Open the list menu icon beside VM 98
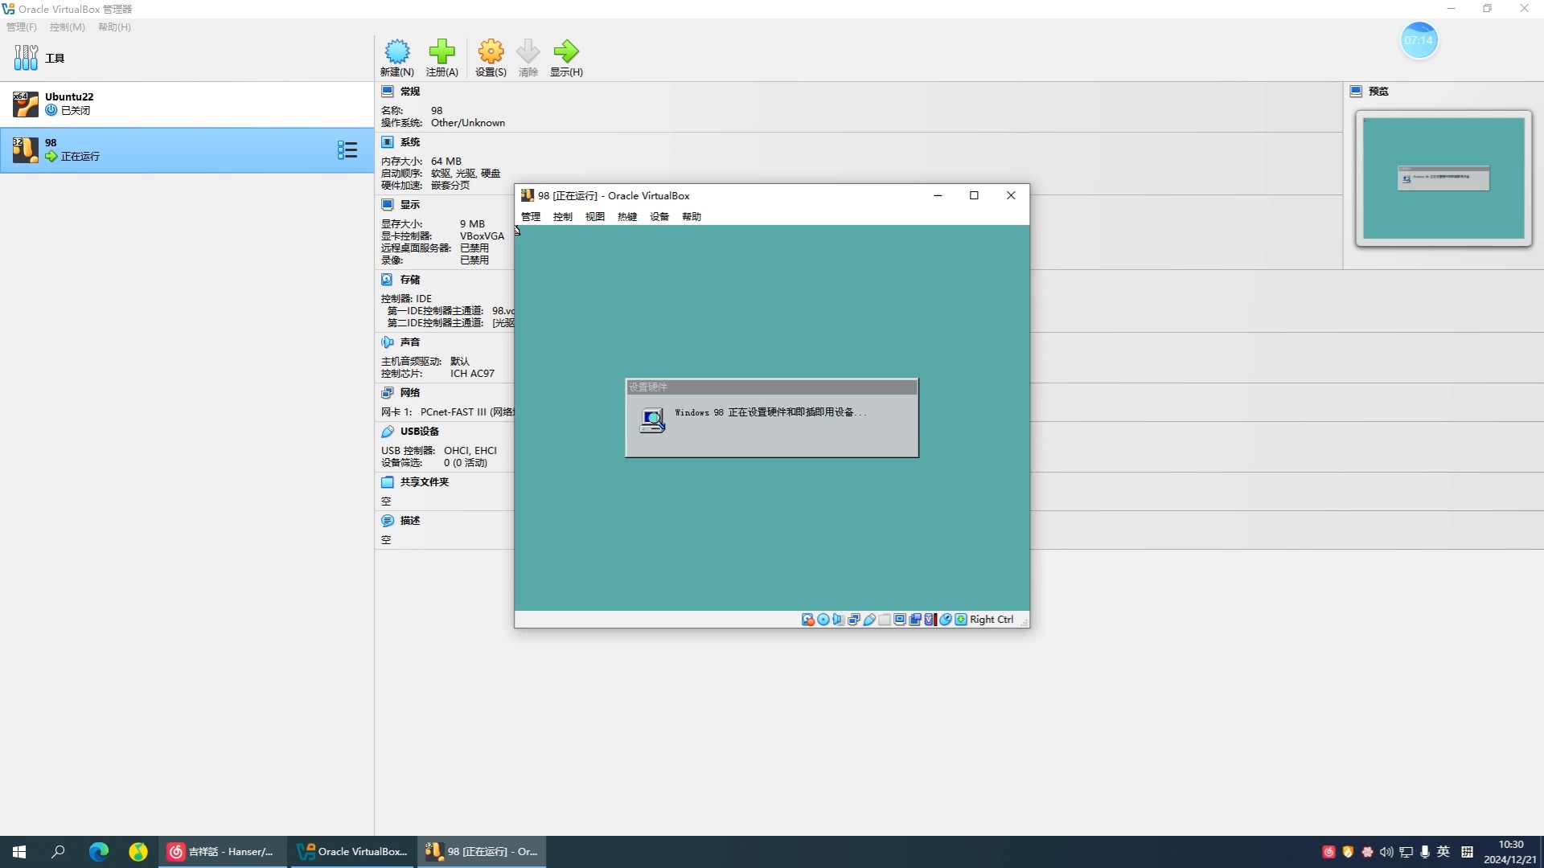The image size is (1544, 868). click(347, 150)
